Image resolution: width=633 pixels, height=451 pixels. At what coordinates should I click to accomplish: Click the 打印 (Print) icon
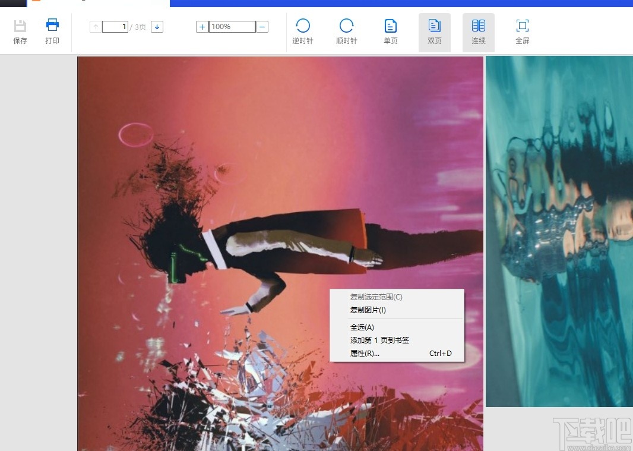click(52, 31)
